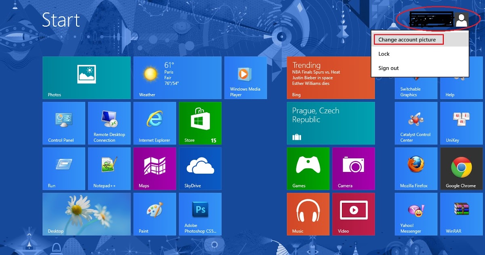Launch Catalyst Control Center
This screenshot has height=255, width=485.
pos(415,123)
